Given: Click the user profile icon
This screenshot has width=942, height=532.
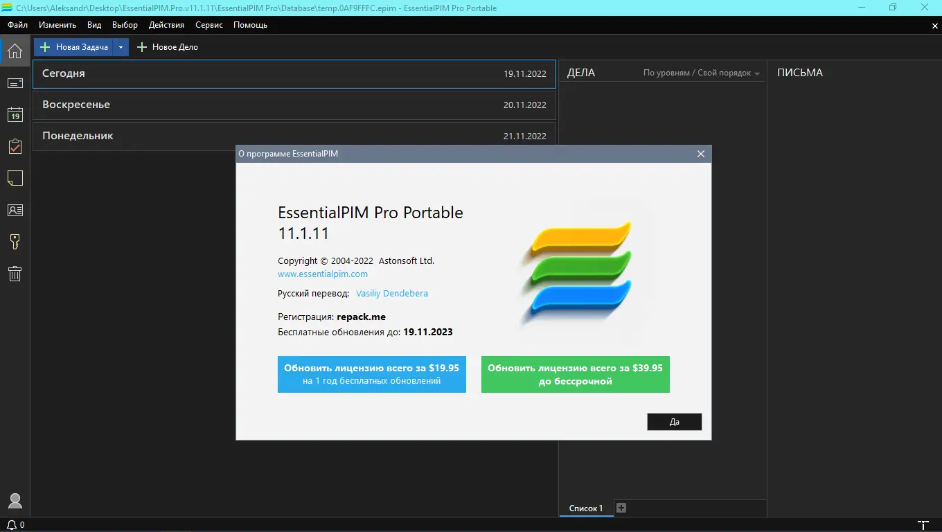Looking at the screenshot, I should pyautogui.click(x=15, y=501).
